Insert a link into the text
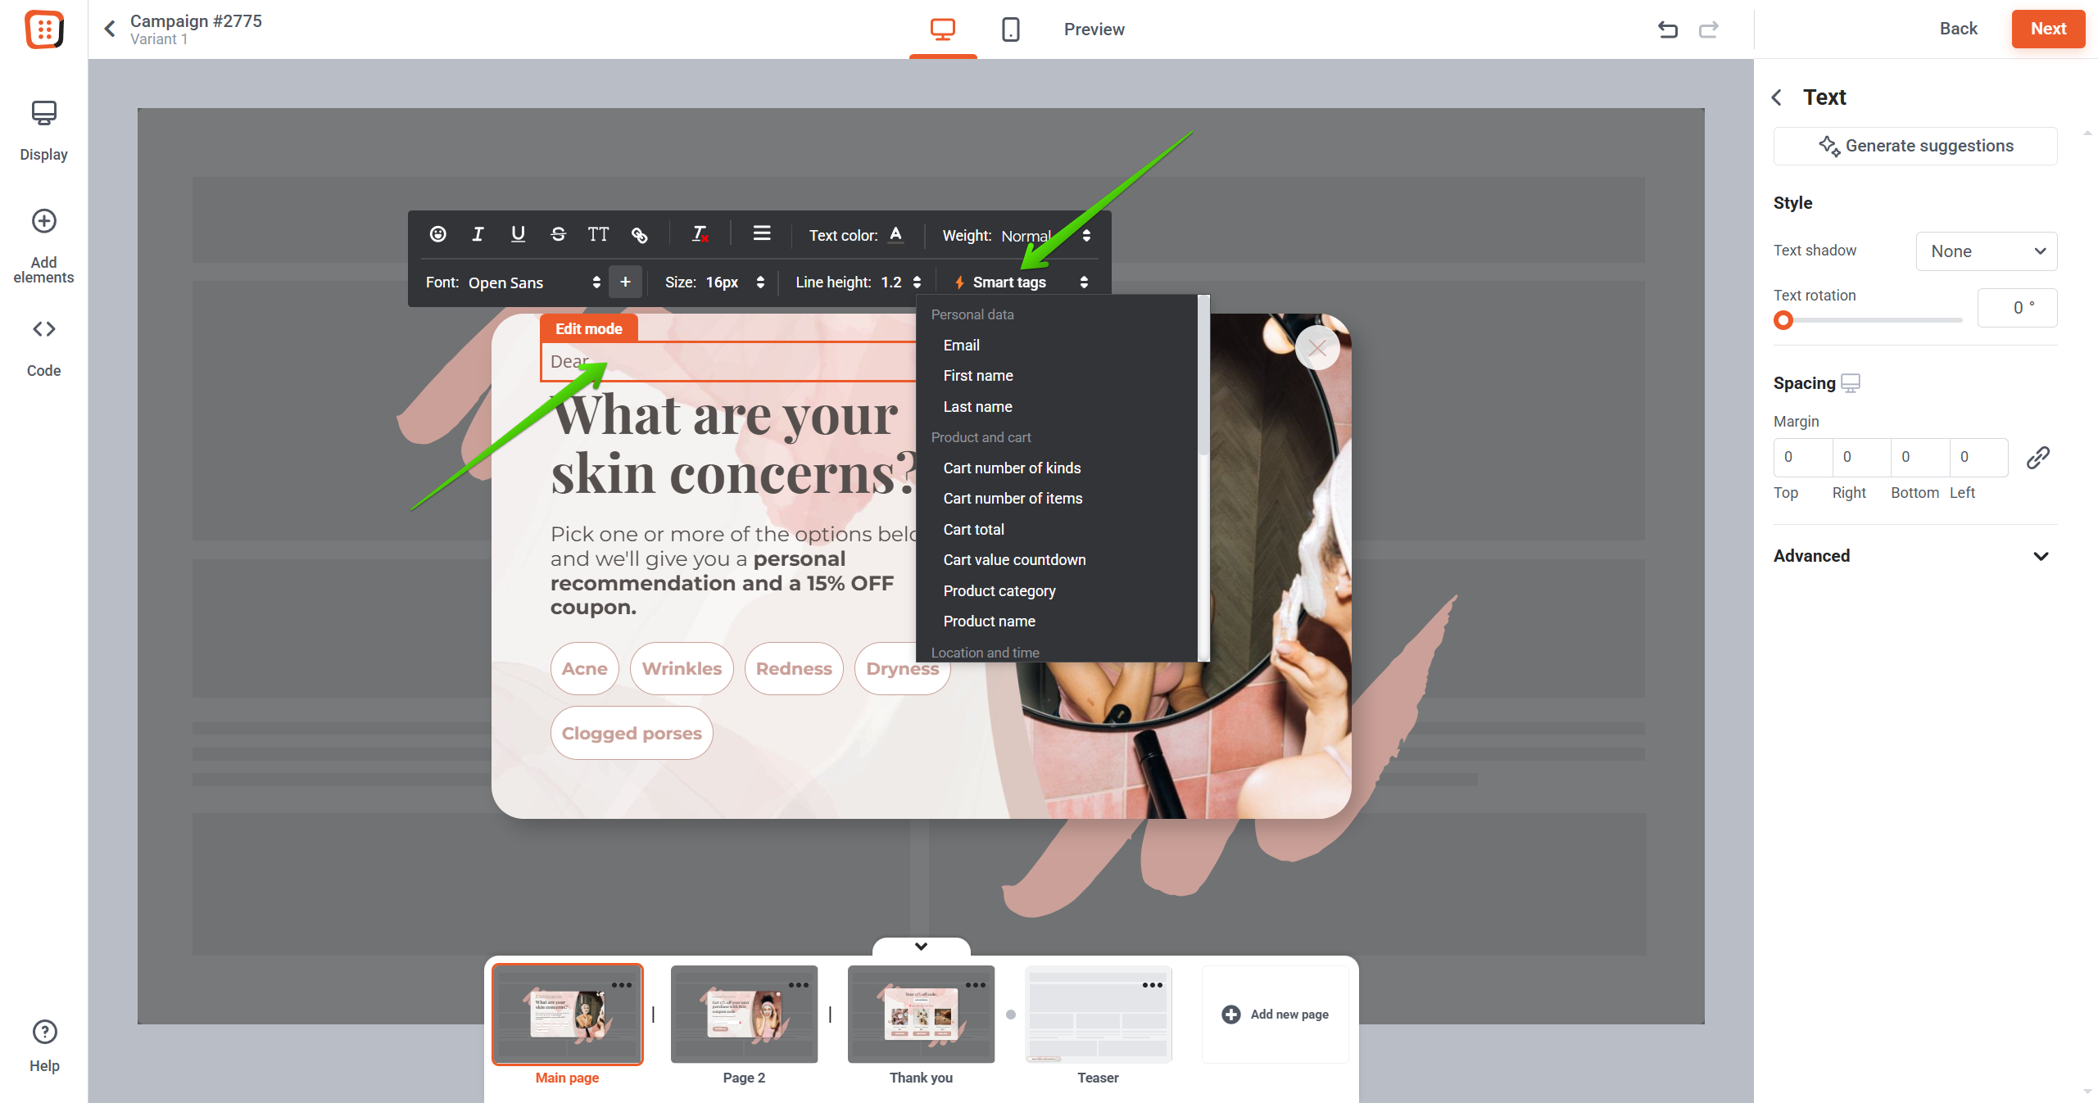This screenshot has width=2098, height=1103. 639,235
